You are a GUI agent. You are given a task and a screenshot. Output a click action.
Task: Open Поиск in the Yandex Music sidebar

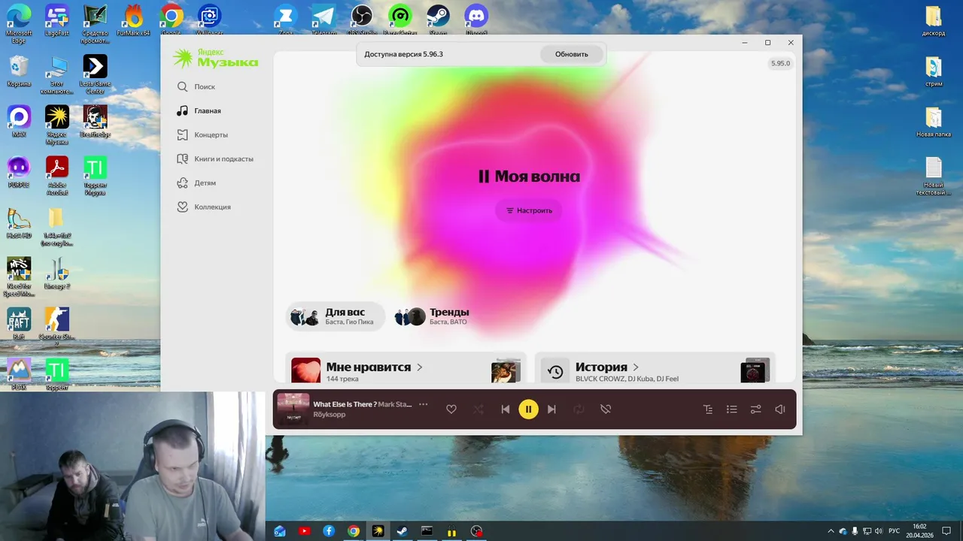tap(196, 86)
